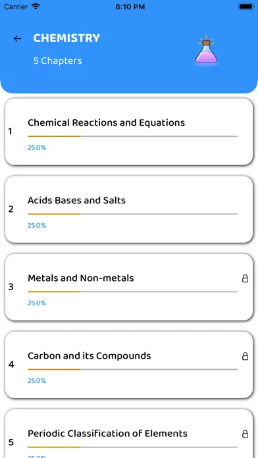Click the chapter number 4
The height and width of the screenshot is (458, 258).
pyautogui.click(x=11, y=365)
